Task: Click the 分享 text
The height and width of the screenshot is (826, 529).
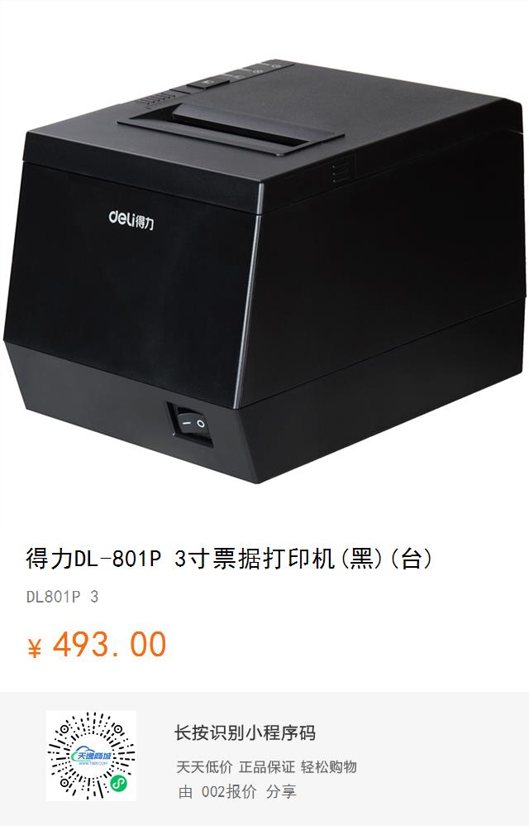Action: click(x=281, y=791)
